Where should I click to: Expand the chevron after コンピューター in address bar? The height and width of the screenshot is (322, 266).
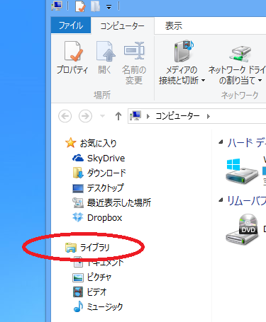point(209,116)
